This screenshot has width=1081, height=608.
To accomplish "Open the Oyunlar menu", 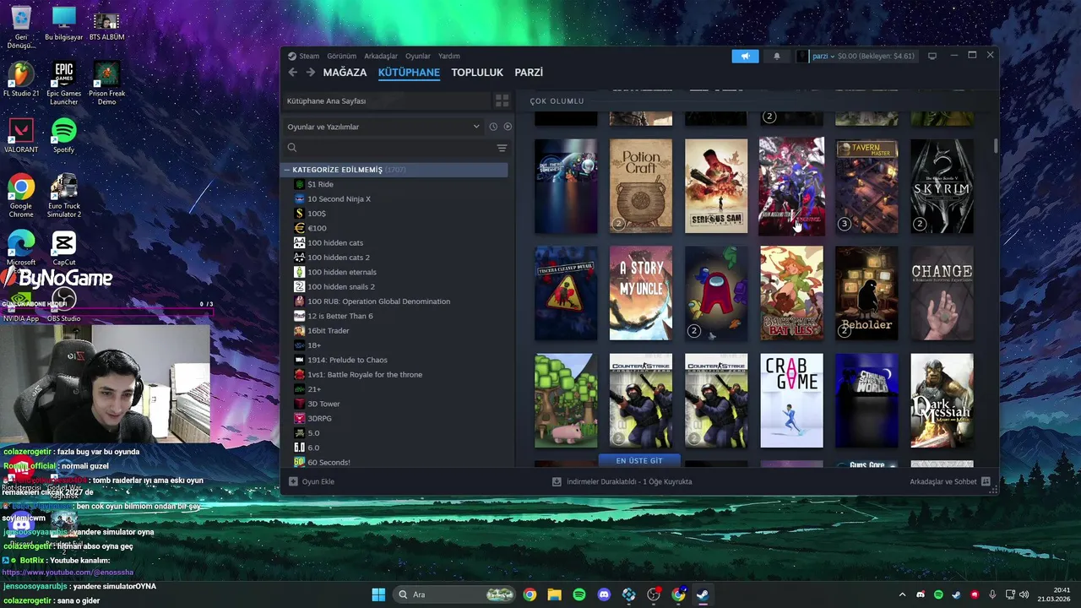I will [x=418, y=56].
